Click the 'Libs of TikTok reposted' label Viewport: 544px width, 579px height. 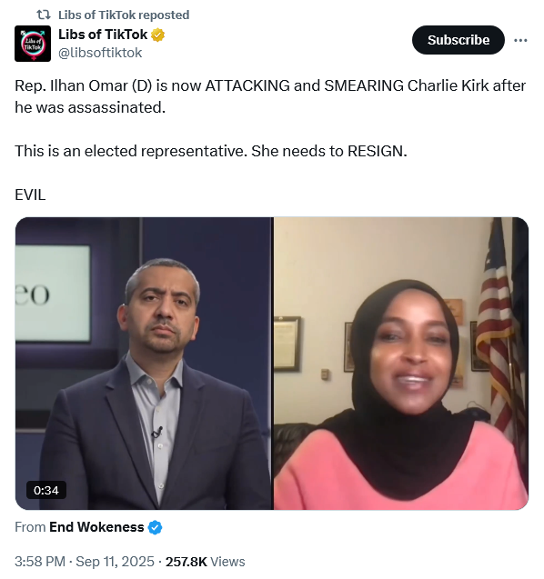click(x=124, y=15)
